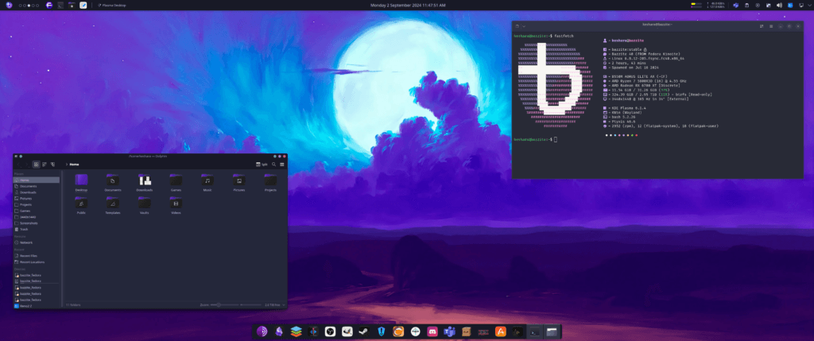
Task: Launch the Tor Browser icon in the dock
Action: click(262, 331)
